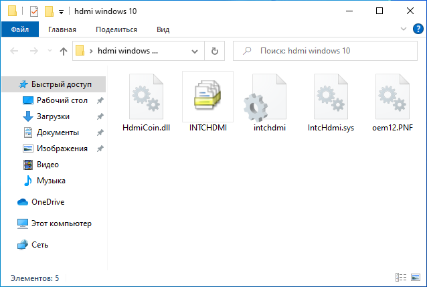Switch to the Главная ribbon tab
Screen dimensions: 427x287
[x=62, y=29]
